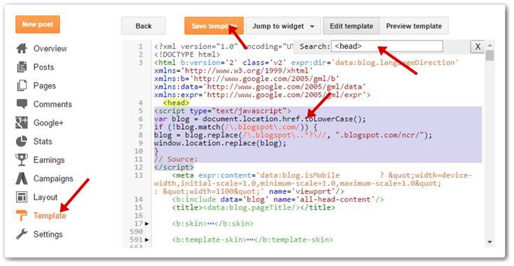The width and height of the screenshot is (514, 266).
Task: Open Campaigns section
Action: (53, 179)
